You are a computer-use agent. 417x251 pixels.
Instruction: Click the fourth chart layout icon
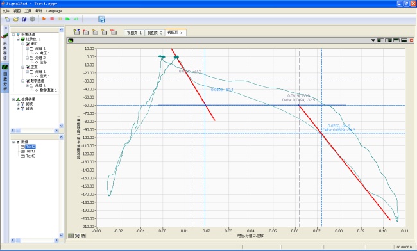[x=404, y=40]
